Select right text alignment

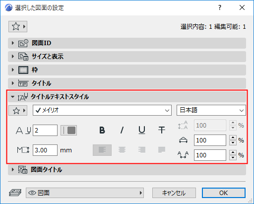(142, 150)
